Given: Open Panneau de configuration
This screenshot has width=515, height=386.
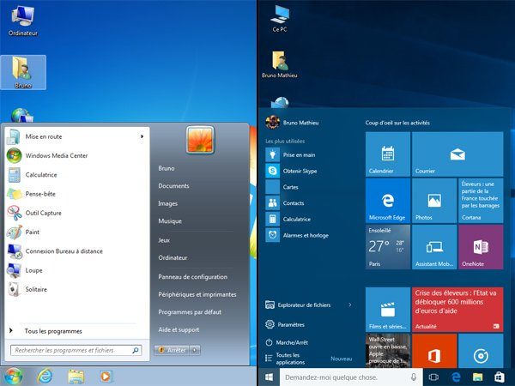Looking at the screenshot, I should click(x=192, y=277).
